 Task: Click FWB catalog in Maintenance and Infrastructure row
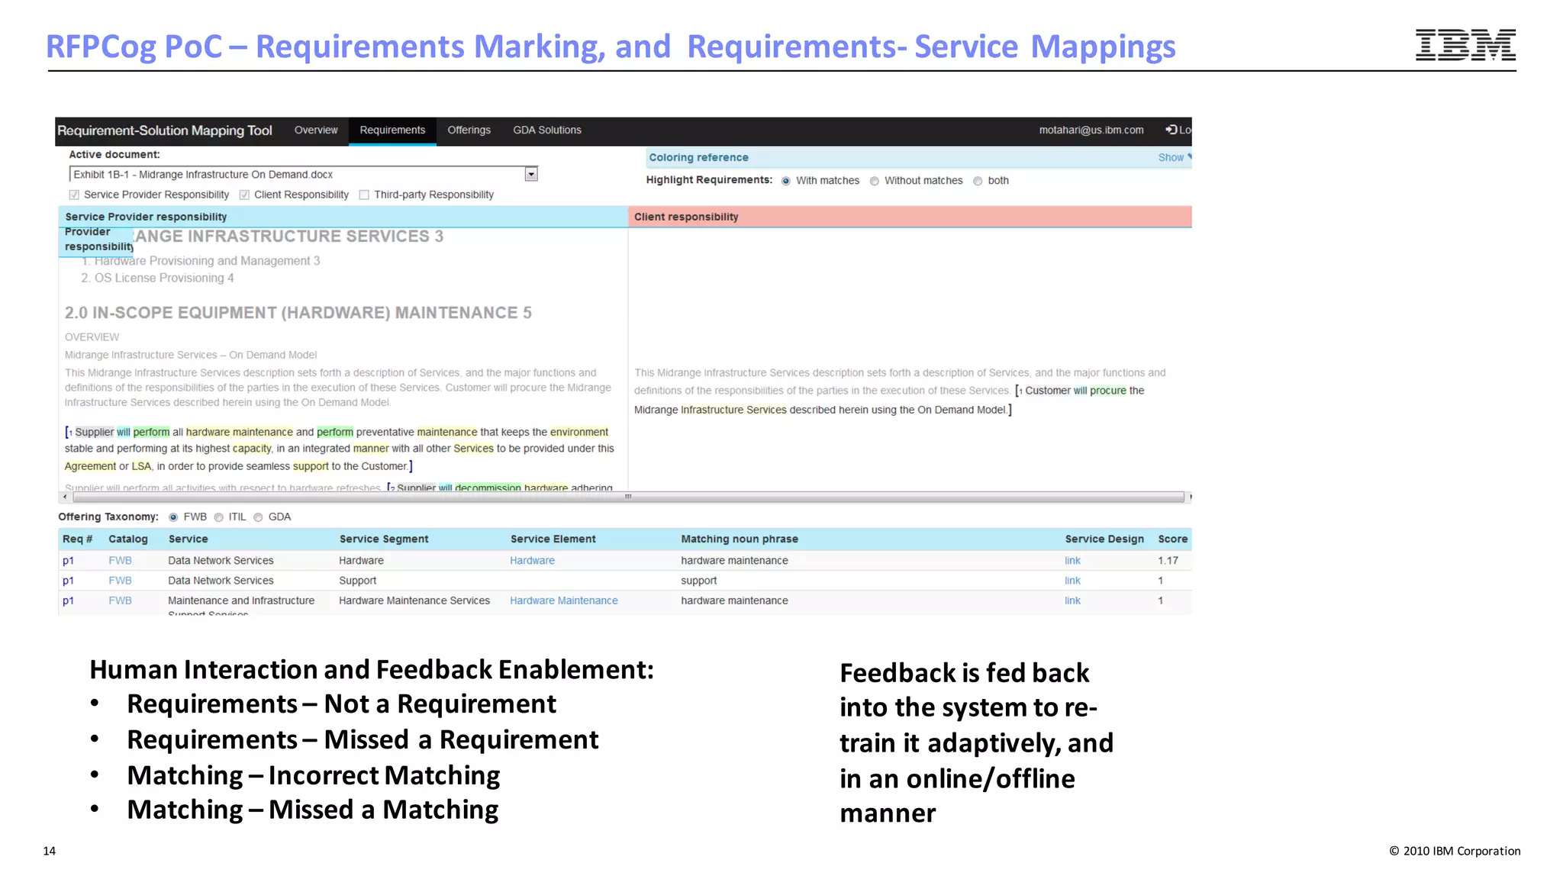120,600
